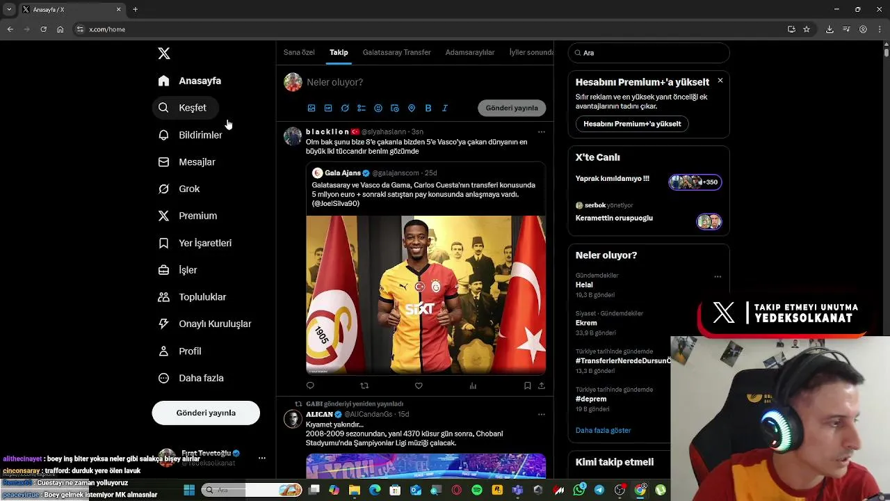Image resolution: width=890 pixels, height=501 pixels.
Task: Like the blacklion post
Action: click(419, 385)
